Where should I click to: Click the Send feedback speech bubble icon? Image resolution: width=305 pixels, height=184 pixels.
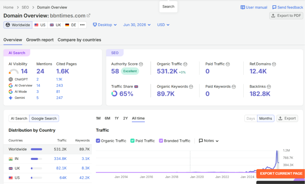[274, 7]
